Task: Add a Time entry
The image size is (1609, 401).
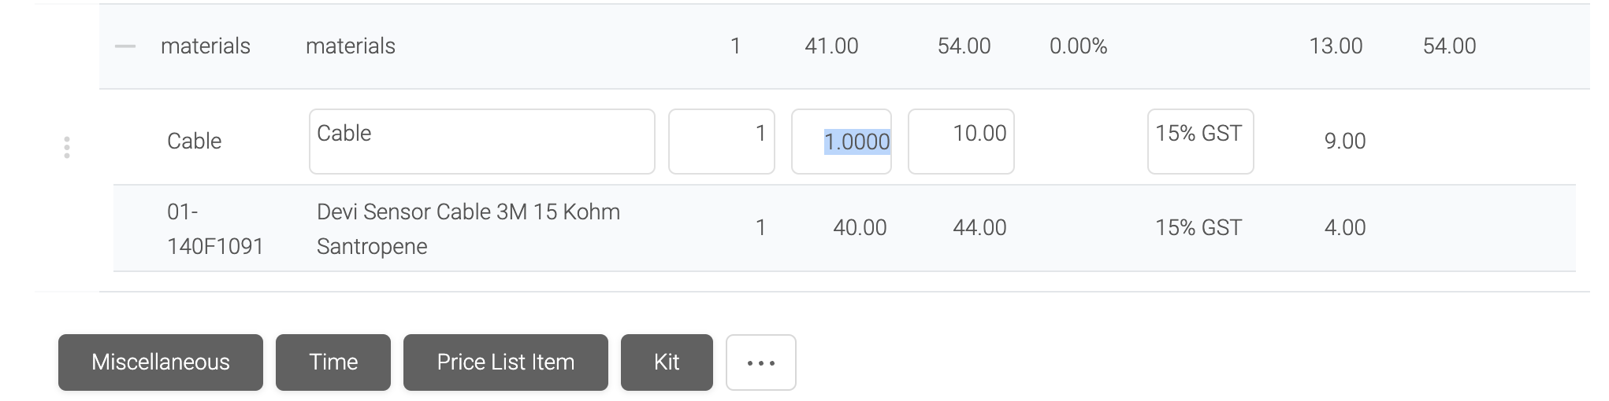Action: 333,362
